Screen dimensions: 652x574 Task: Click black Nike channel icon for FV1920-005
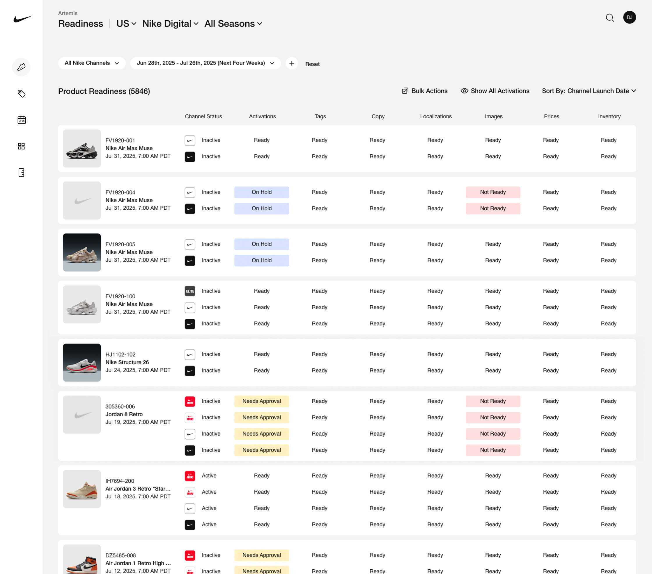click(x=190, y=261)
